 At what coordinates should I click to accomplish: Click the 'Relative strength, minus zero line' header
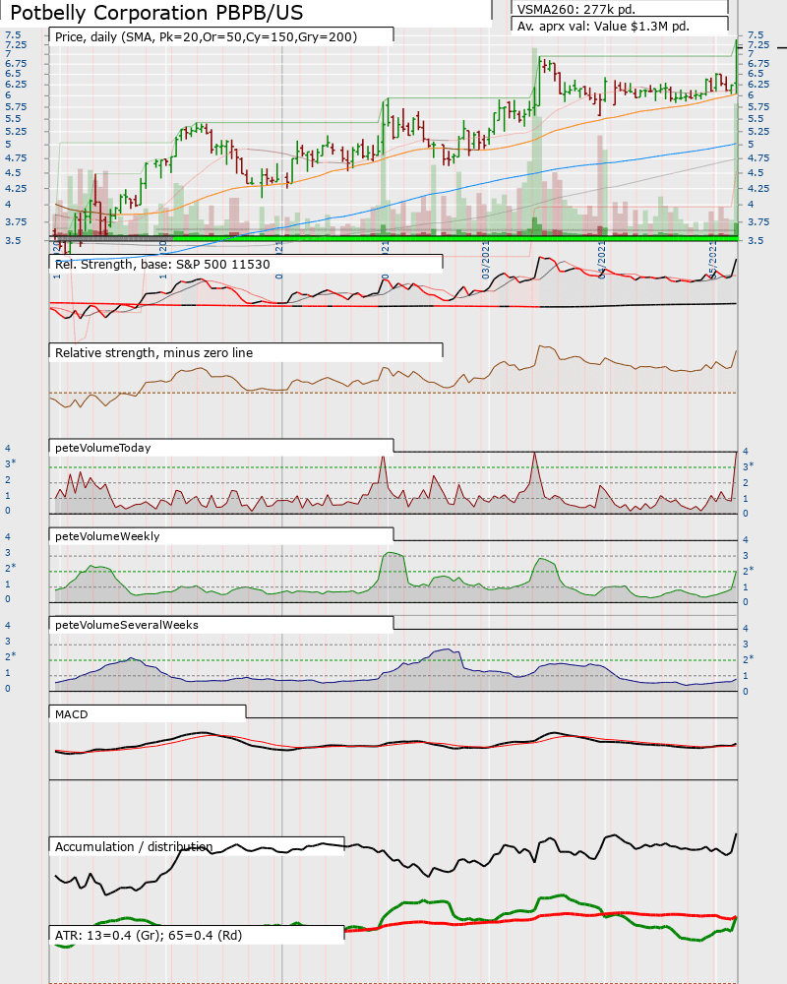pos(153,352)
